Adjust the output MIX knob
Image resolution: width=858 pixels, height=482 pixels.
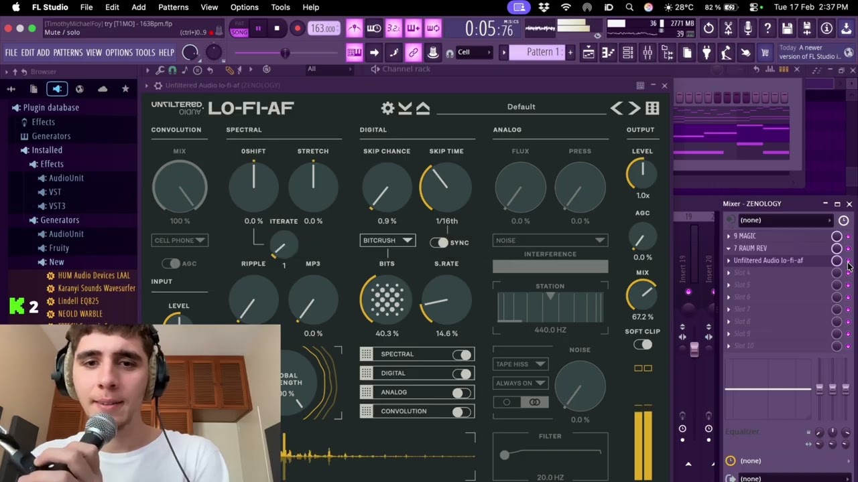click(642, 295)
